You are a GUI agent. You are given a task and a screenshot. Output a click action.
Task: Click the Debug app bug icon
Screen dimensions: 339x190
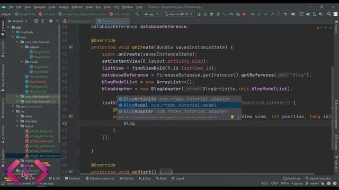[218, 14]
